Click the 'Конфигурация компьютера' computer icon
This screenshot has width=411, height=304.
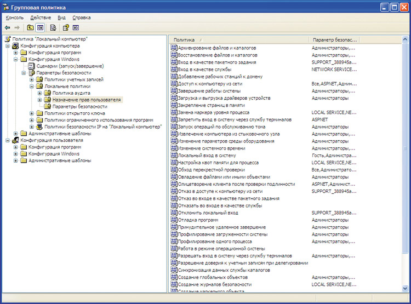click(16, 46)
